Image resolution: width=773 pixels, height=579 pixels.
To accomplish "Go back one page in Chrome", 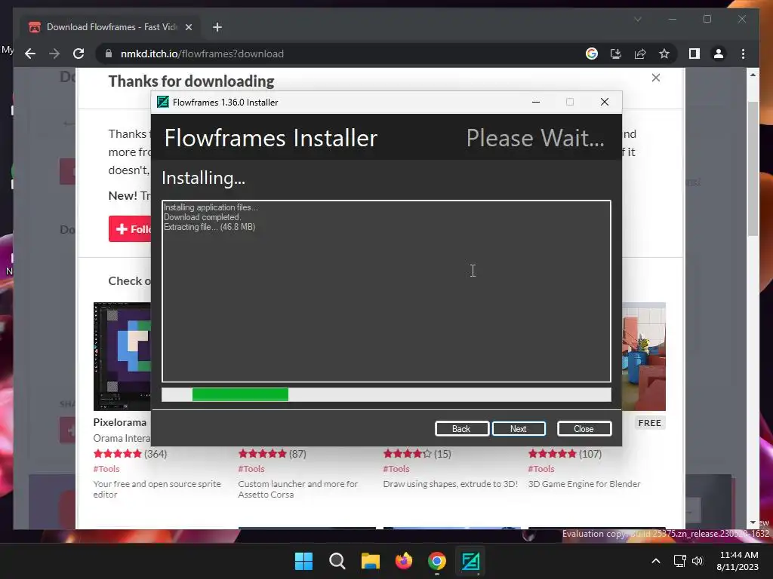I will [30, 54].
